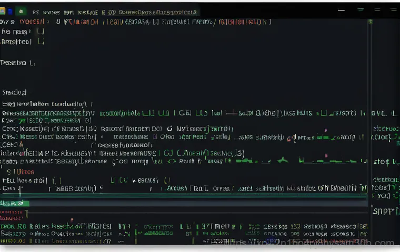Click the red 'Lines' text in the left column
The width and height of the screenshot is (400, 252).
point(23,171)
